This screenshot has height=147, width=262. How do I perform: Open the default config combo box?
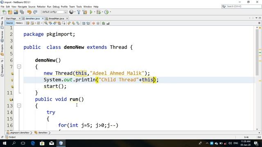tap(54, 12)
